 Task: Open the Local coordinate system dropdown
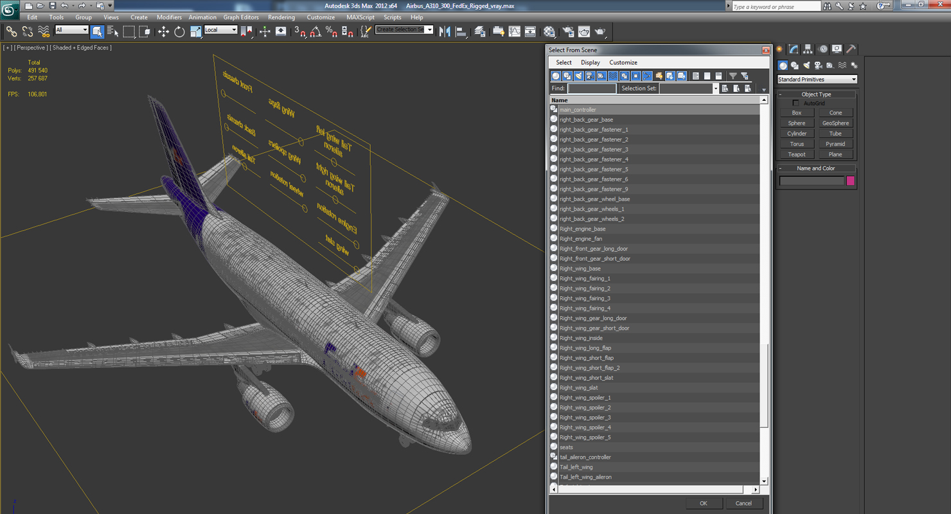221,30
